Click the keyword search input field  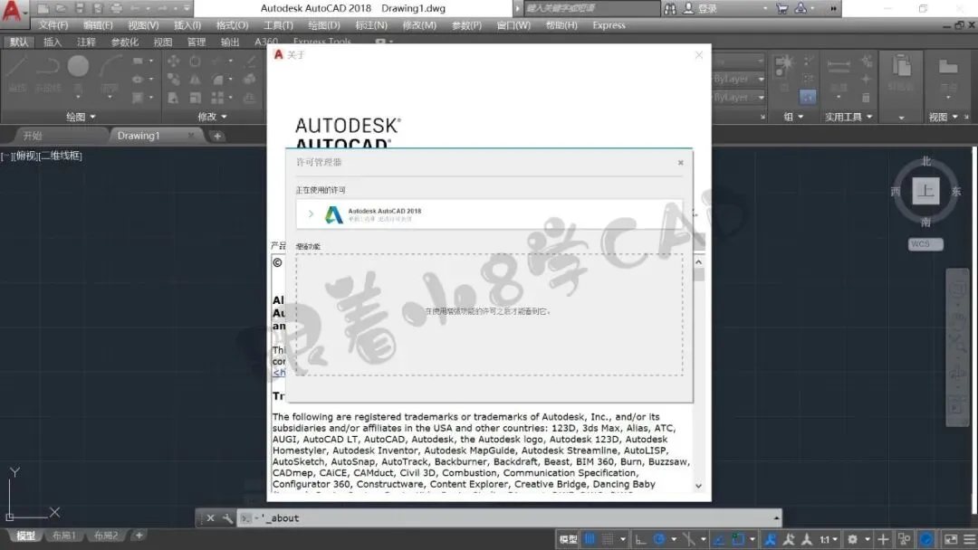pyautogui.click(x=591, y=9)
